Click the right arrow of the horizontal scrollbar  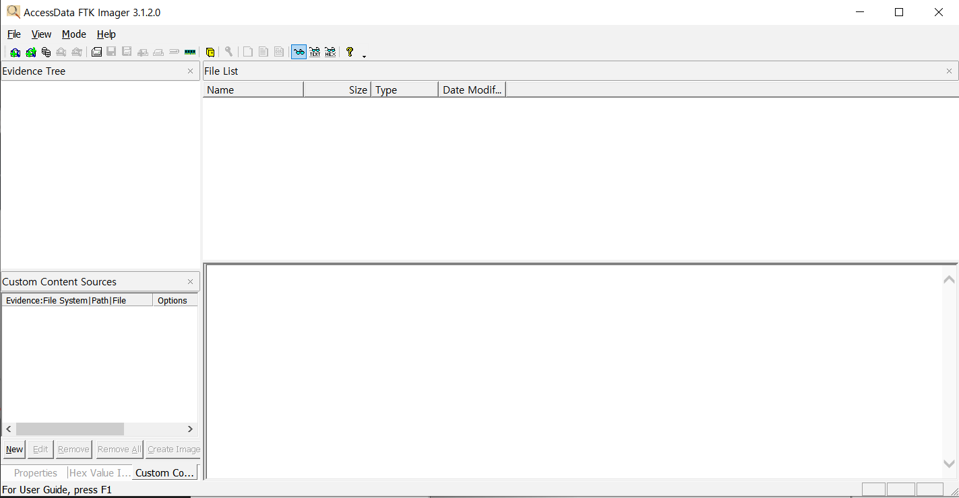(190, 429)
